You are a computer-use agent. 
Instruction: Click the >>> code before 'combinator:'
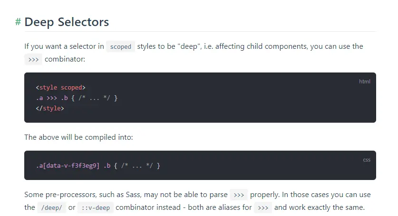point(32,59)
